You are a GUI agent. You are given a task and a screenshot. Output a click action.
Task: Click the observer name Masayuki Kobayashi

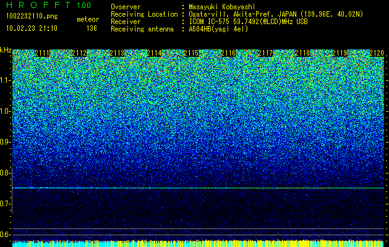222,7
